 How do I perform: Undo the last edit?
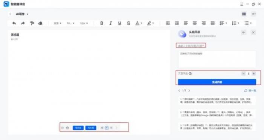[x=14, y=23]
